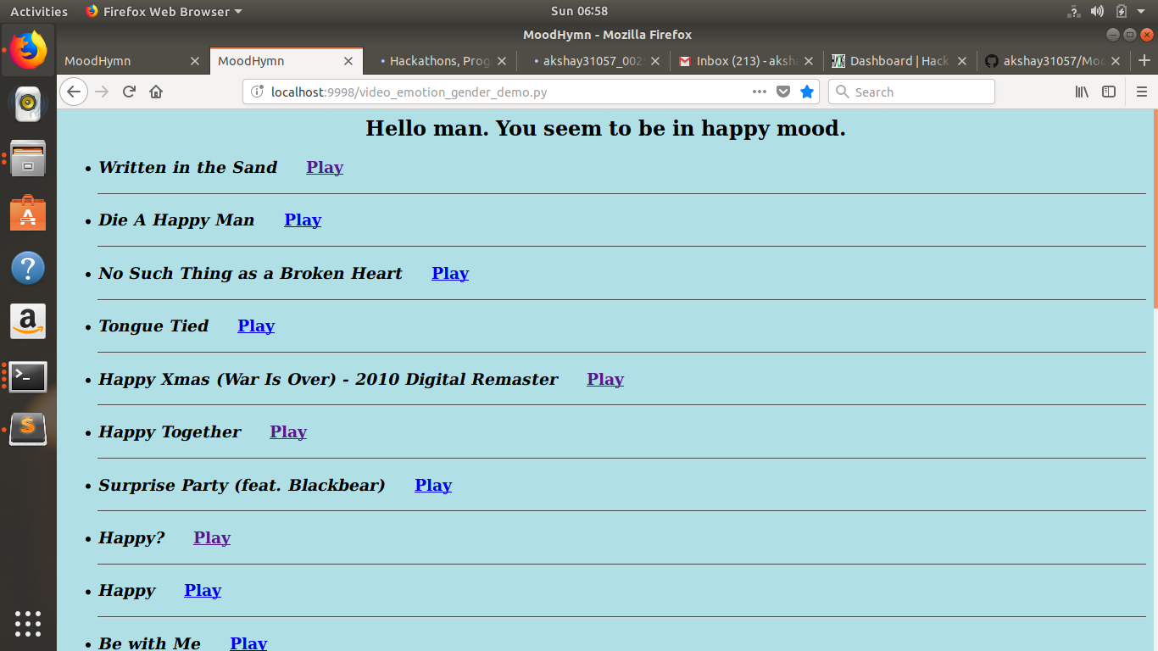Go to the Firefox home page

[x=156, y=92]
